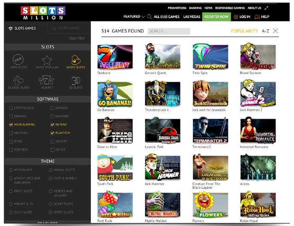Uncheck the Playtech software checkbox
This screenshot has width=294, height=226.
[x=52, y=133]
